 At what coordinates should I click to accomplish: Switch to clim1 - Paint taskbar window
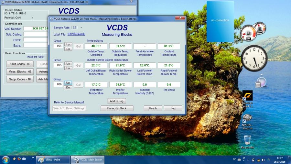click(53, 159)
